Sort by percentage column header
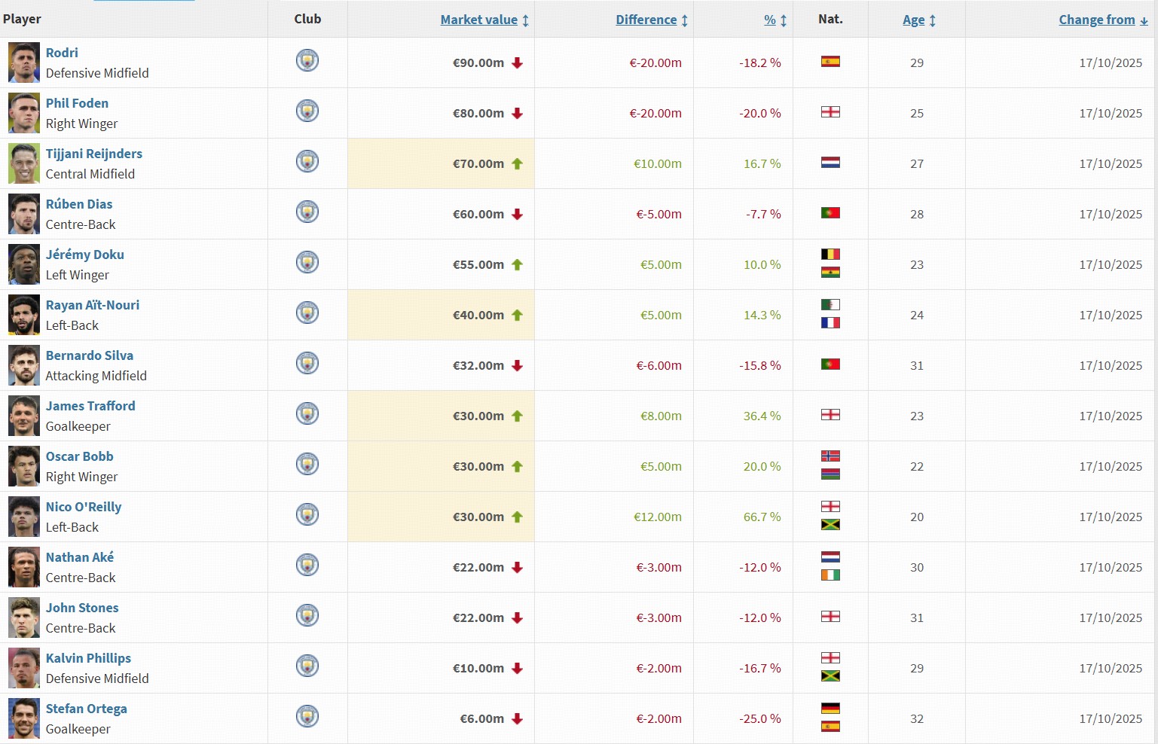This screenshot has height=744, width=1158. [x=769, y=20]
